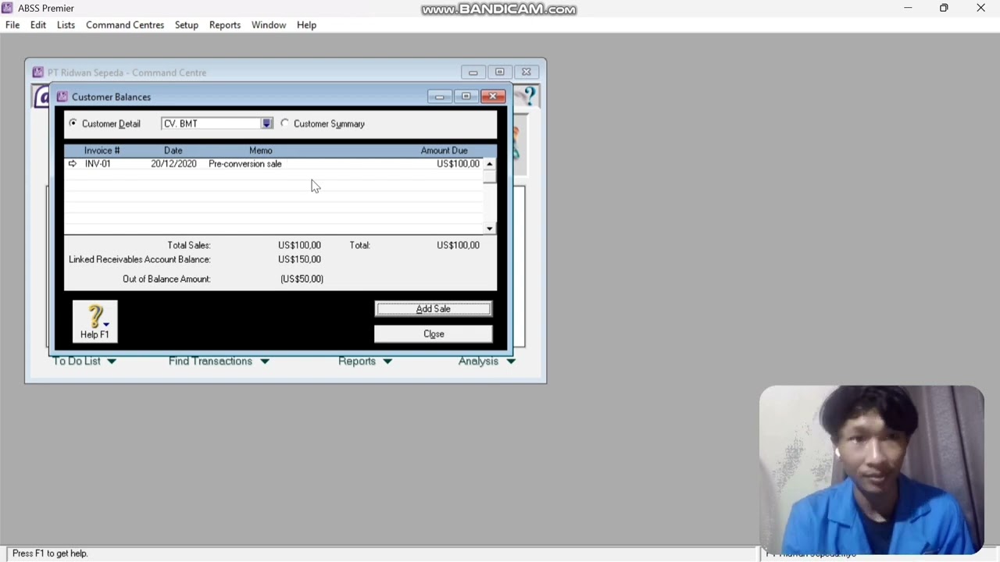Open the Lists menu

tap(66, 25)
